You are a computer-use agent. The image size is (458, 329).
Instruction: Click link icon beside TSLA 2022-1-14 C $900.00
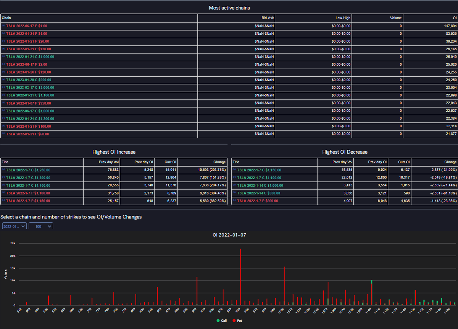point(234,193)
